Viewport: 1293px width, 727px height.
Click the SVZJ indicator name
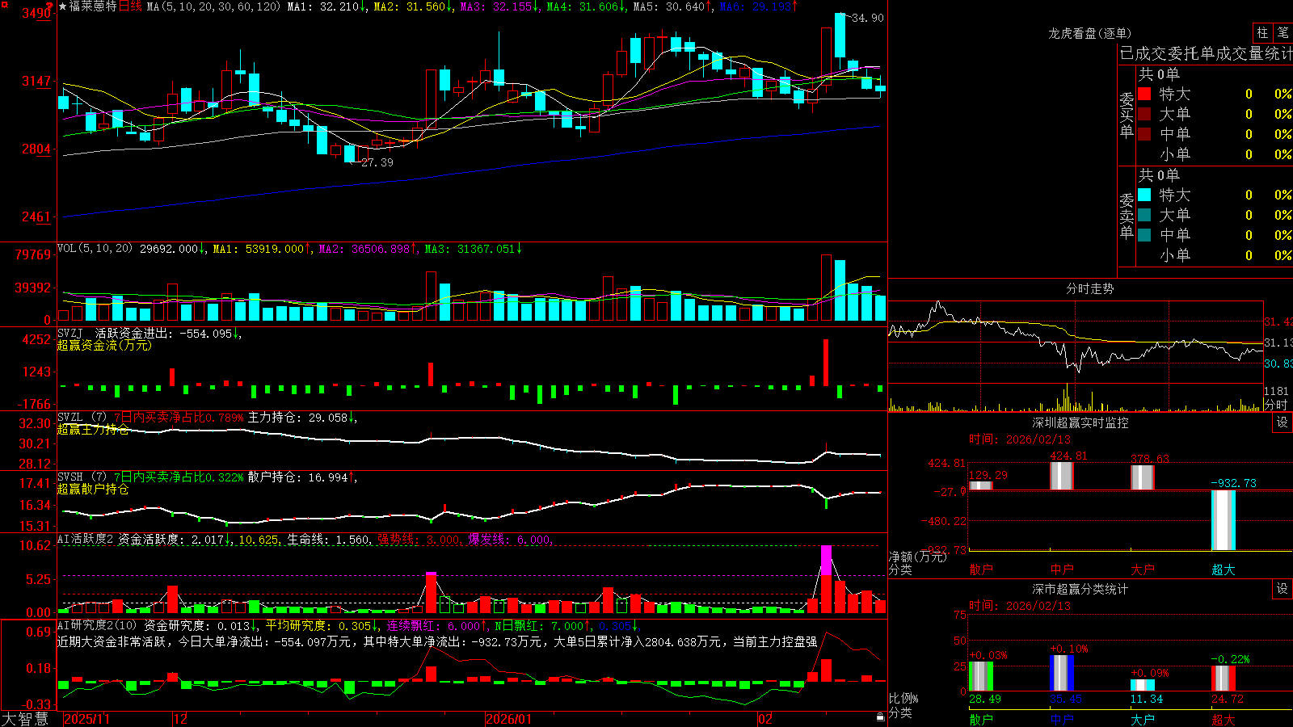point(70,333)
